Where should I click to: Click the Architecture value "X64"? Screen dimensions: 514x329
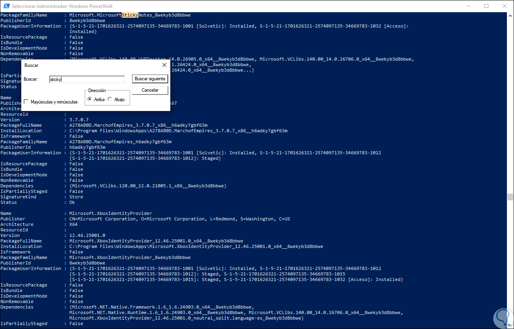(x=73, y=224)
